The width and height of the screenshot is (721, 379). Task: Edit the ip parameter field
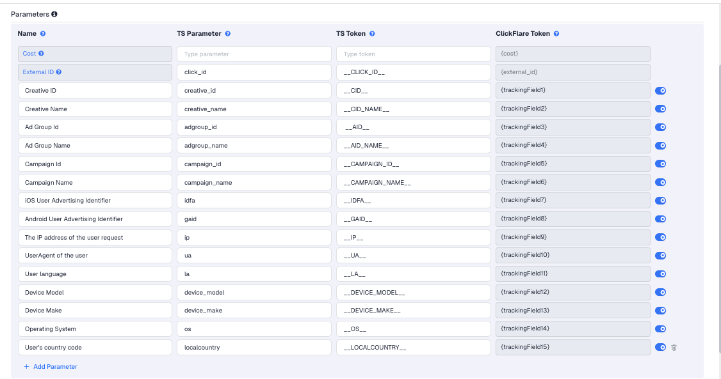(254, 237)
